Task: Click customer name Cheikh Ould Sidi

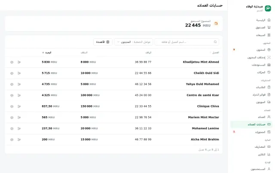Action: [x=206, y=73]
